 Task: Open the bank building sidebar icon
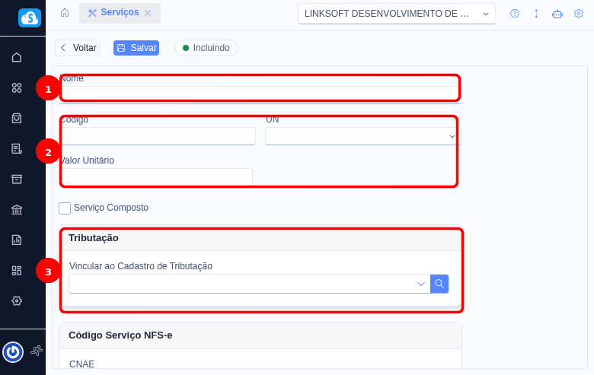coord(17,209)
